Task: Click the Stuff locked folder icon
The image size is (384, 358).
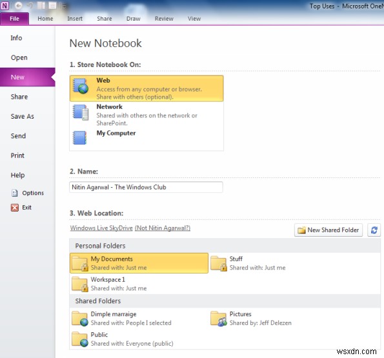Action: point(219,264)
